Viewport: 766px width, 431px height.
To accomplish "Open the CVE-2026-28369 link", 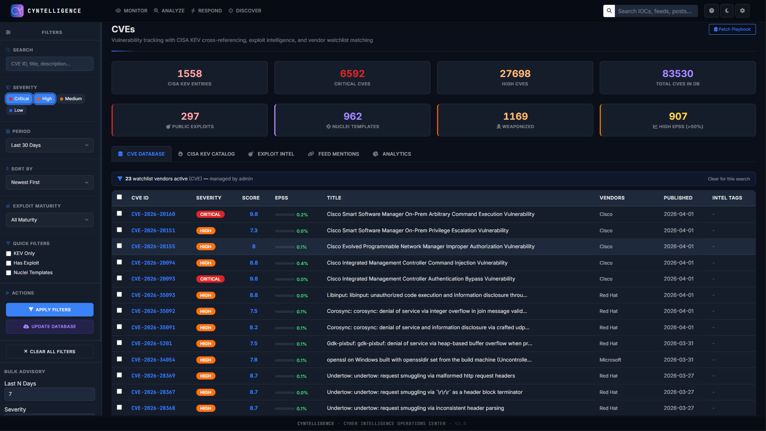I will tap(153, 376).
